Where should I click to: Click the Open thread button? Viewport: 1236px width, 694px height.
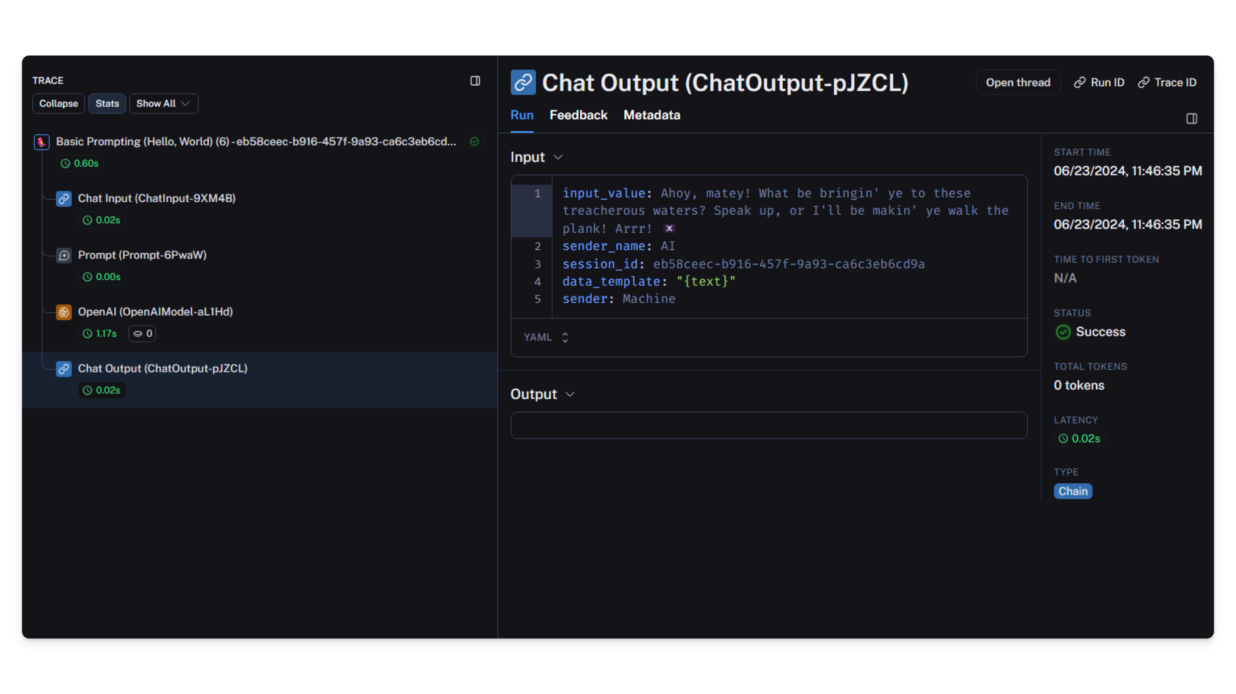pos(1018,82)
